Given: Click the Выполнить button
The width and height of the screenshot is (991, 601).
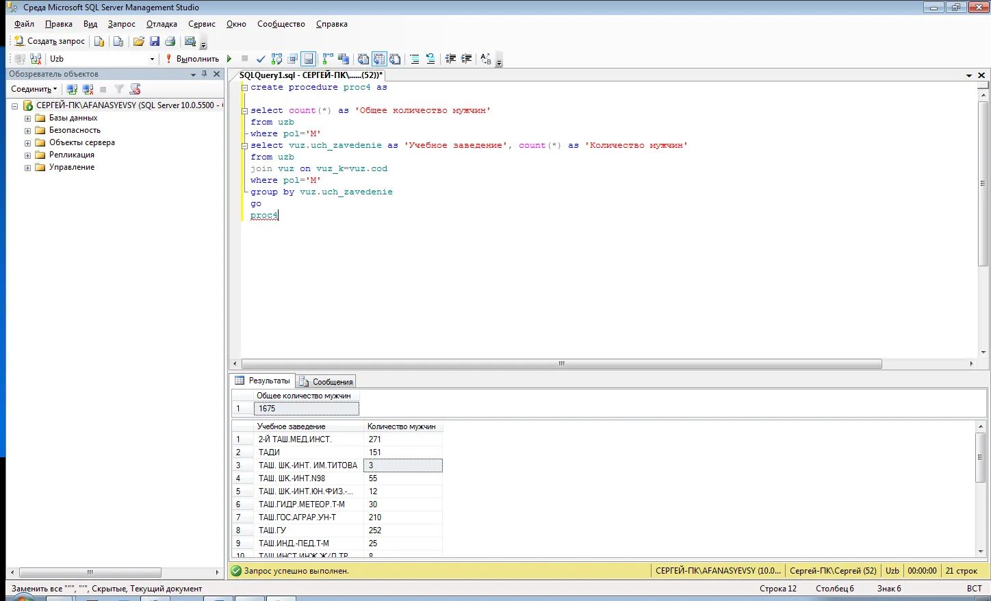Looking at the screenshot, I should (192, 59).
